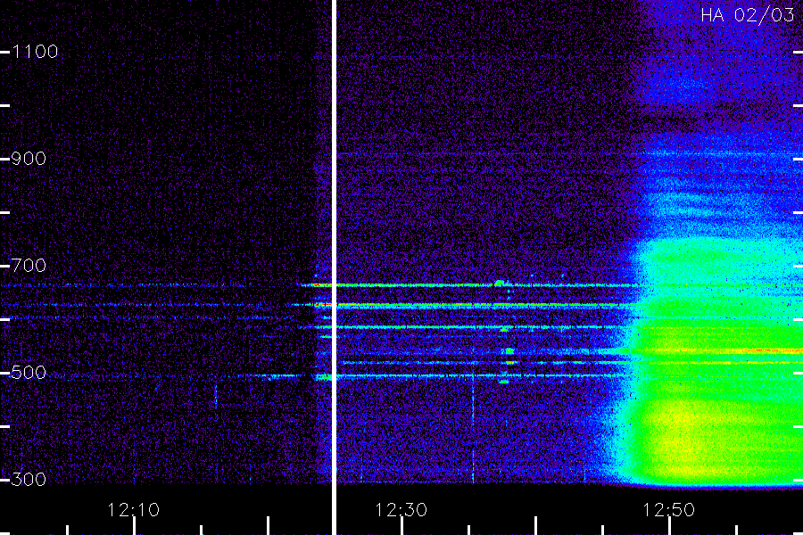Click the 700 frequency axis label

[x=29, y=266]
